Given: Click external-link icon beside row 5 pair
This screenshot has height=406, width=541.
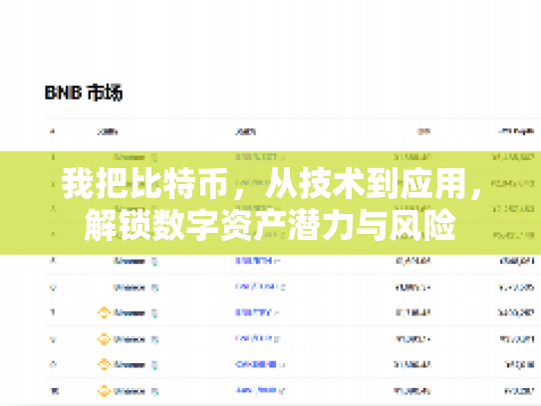Looking at the screenshot, I should [278, 262].
